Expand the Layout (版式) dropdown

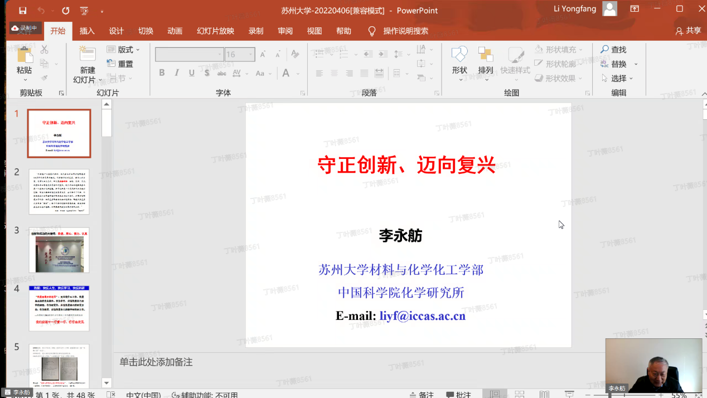(138, 50)
